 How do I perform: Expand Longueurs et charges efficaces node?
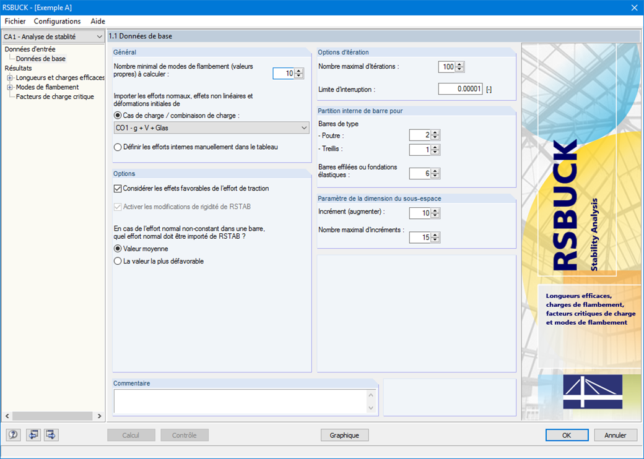(x=9, y=77)
